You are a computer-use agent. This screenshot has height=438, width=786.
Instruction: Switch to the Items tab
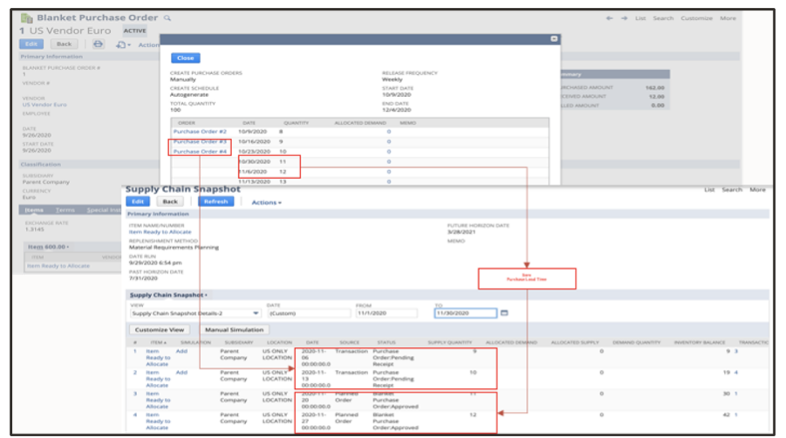(x=34, y=210)
